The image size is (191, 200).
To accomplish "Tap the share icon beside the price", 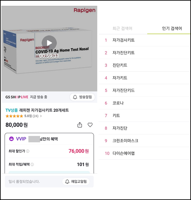I will (80, 125).
